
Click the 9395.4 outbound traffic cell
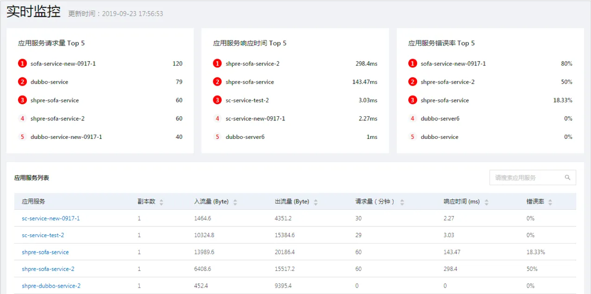[283, 286]
